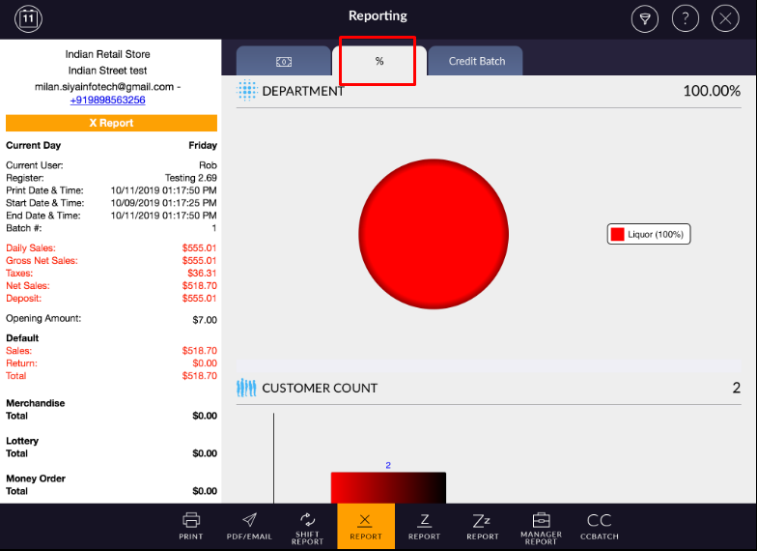
Task: Open the calendar date icon
Action: point(29,18)
